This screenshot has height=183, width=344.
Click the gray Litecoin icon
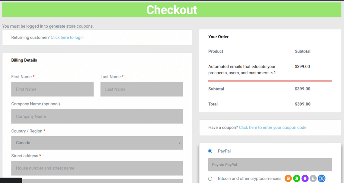pos(313,178)
